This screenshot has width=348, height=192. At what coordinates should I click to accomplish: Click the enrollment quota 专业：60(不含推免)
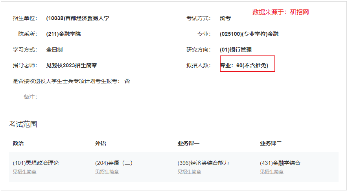244,65
